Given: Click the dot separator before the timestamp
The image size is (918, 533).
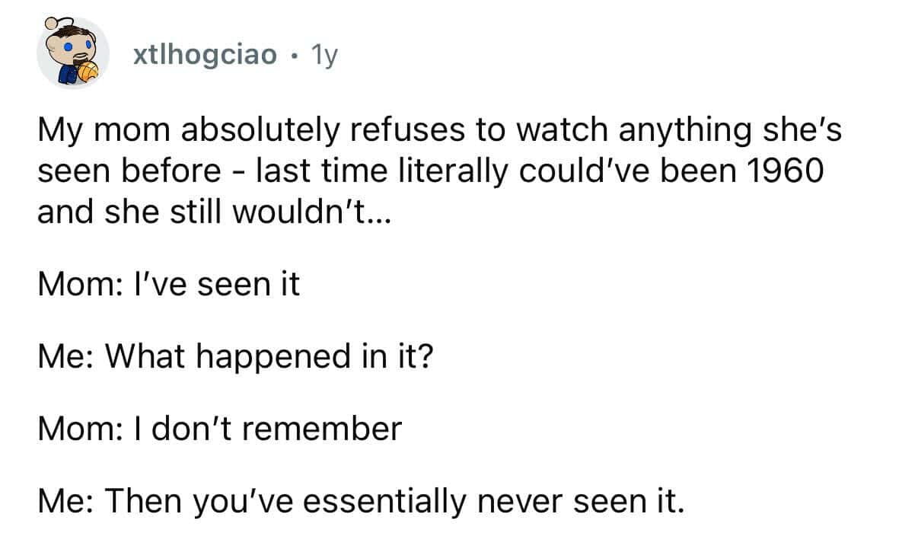Looking at the screenshot, I should coord(293,55).
